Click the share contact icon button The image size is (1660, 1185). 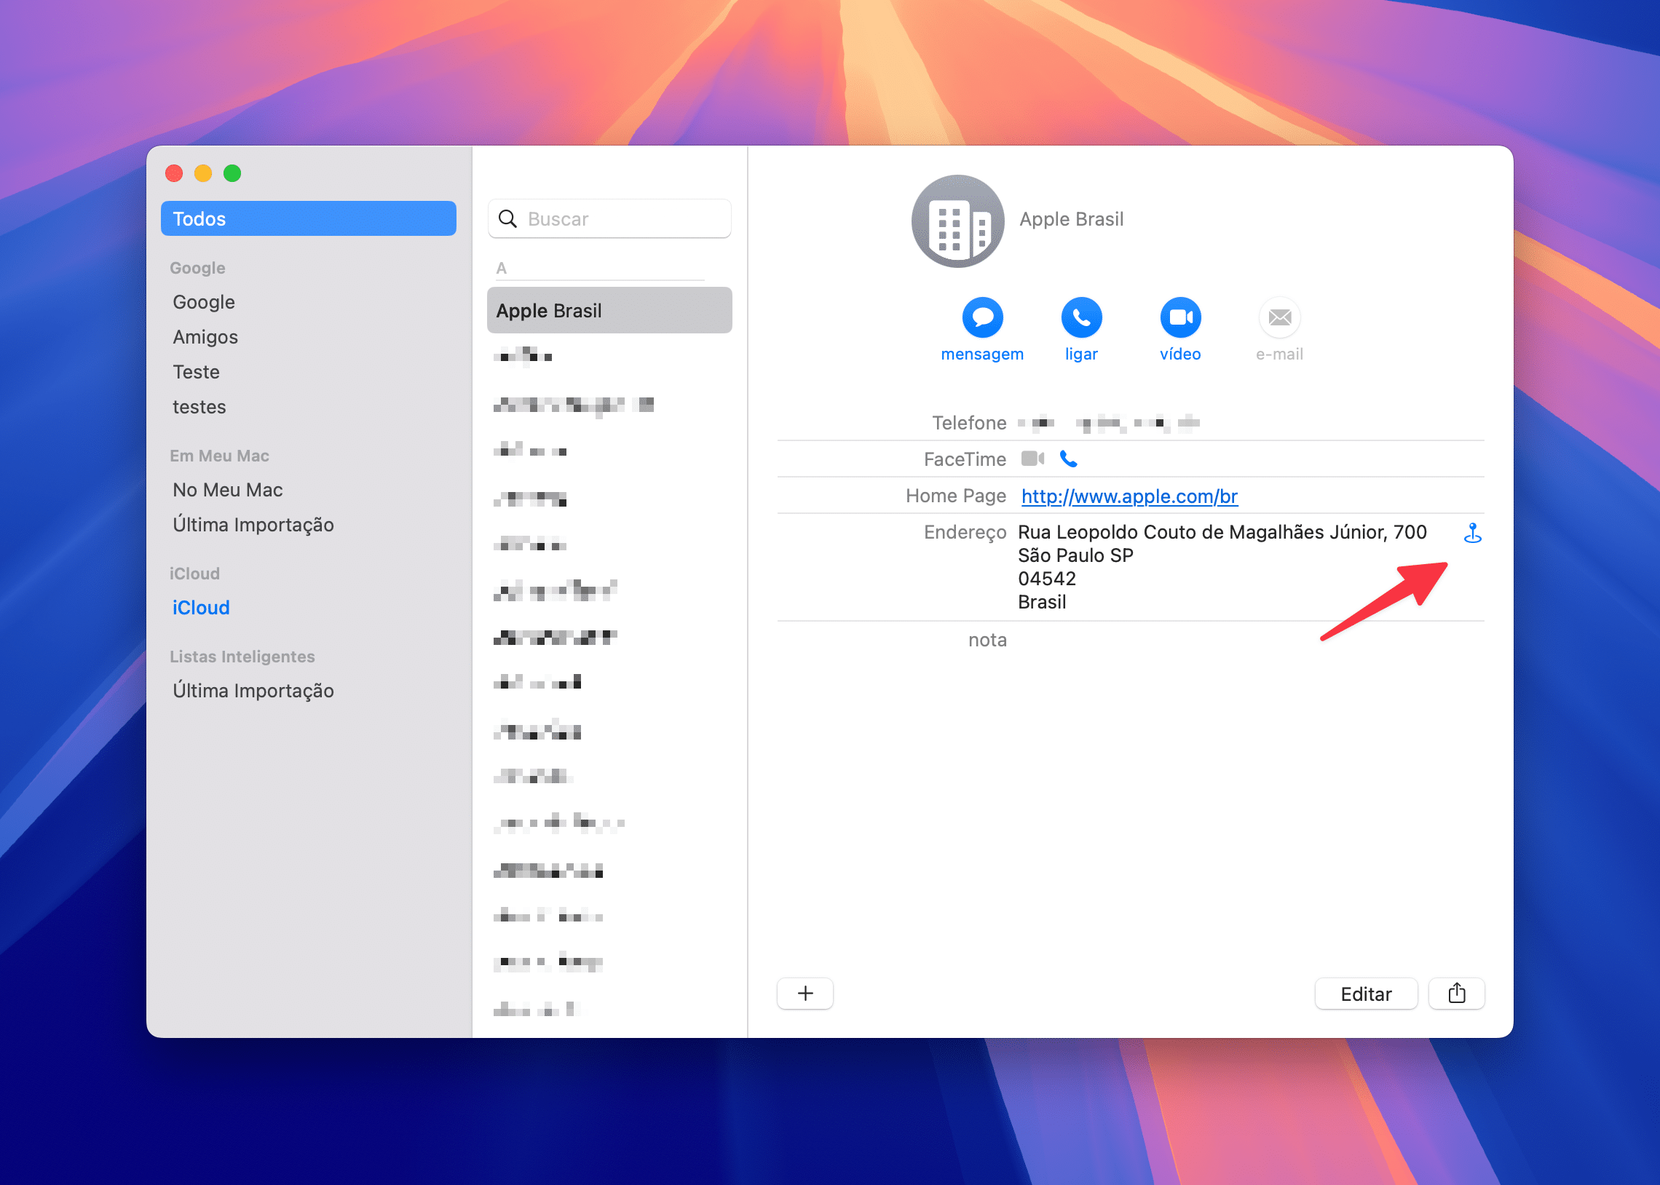[x=1456, y=993]
